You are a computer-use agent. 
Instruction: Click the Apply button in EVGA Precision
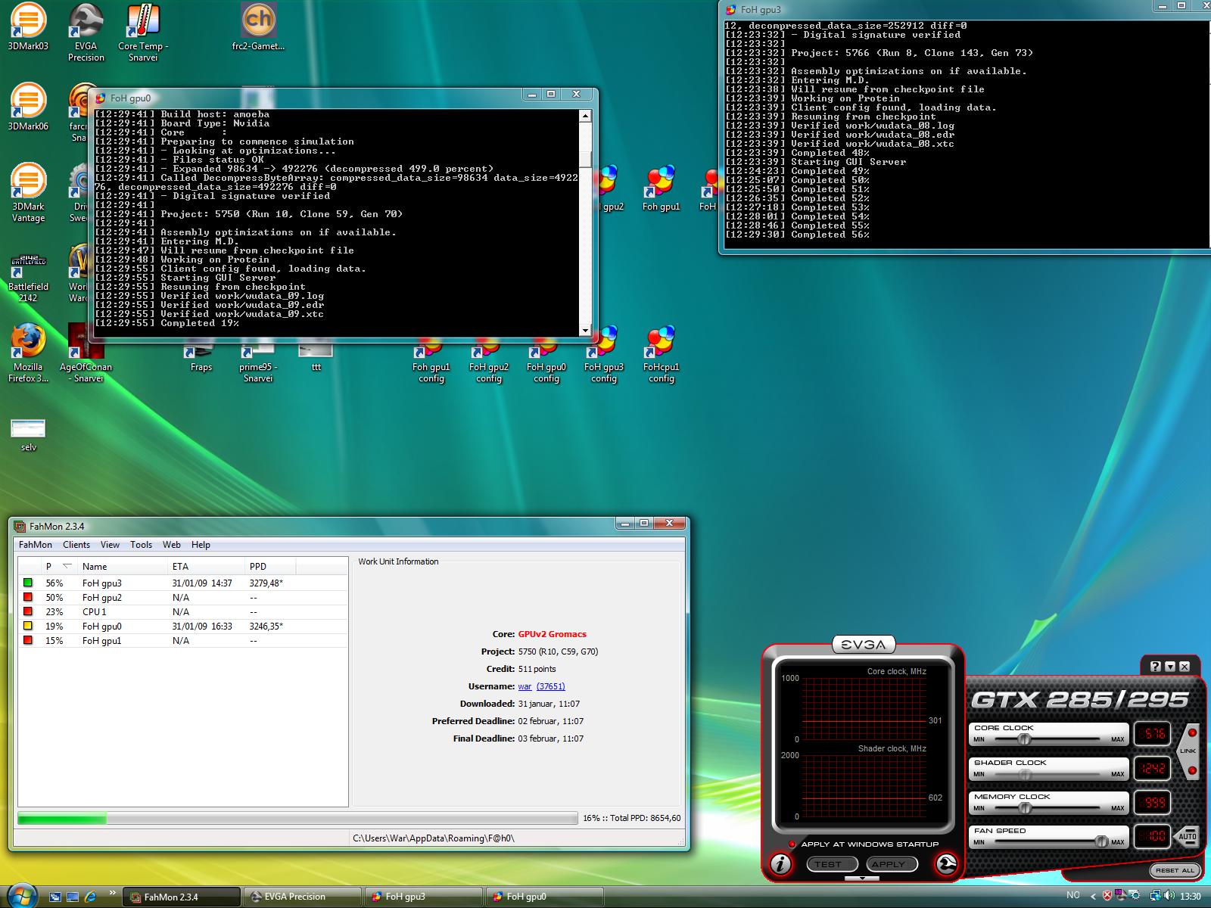[891, 864]
